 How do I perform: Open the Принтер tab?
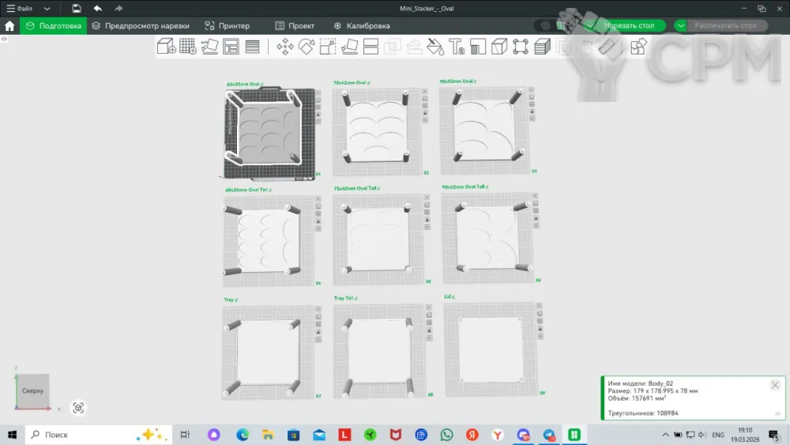click(228, 26)
